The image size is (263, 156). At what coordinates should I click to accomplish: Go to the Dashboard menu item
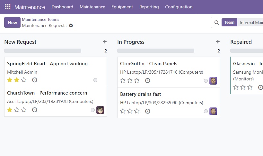coord(62,7)
